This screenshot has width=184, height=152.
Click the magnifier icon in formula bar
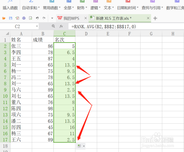[53, 26]
